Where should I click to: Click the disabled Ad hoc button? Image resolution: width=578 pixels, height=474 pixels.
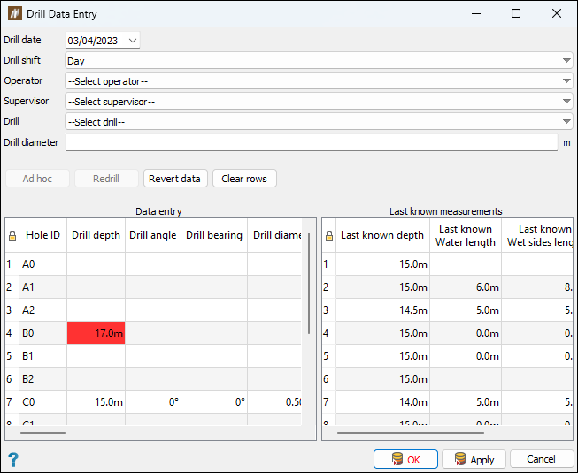[37, 179]
